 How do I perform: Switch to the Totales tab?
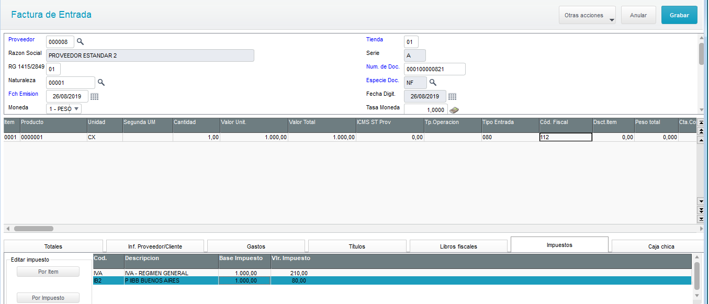click(53, 246)
